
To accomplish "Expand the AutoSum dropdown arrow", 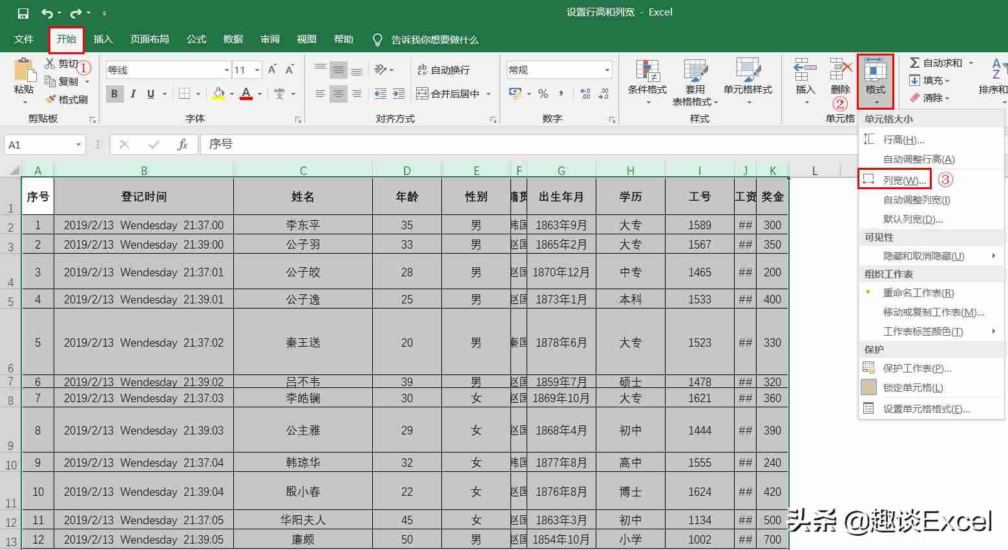I will click(971, 63).
